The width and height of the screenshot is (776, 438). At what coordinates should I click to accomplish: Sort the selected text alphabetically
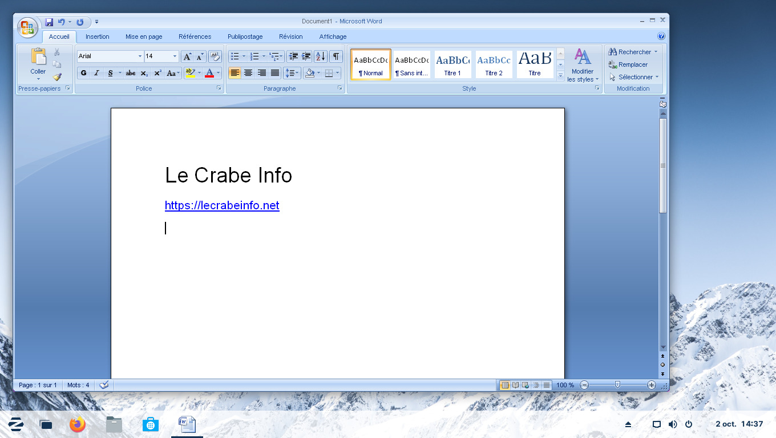(x=321, y=56)
